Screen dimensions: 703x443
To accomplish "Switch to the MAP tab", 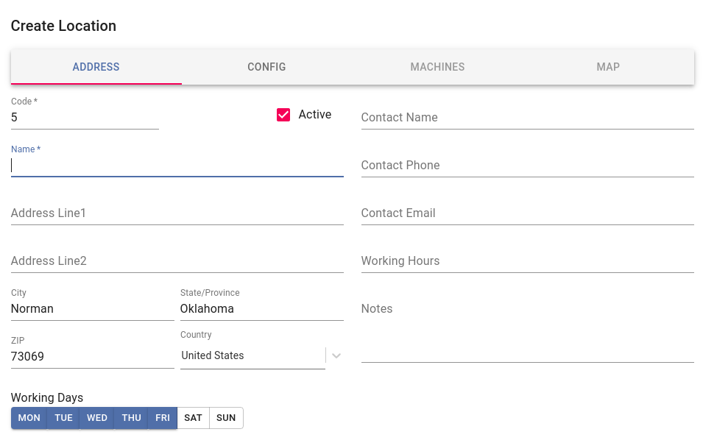I will point(608,66).
